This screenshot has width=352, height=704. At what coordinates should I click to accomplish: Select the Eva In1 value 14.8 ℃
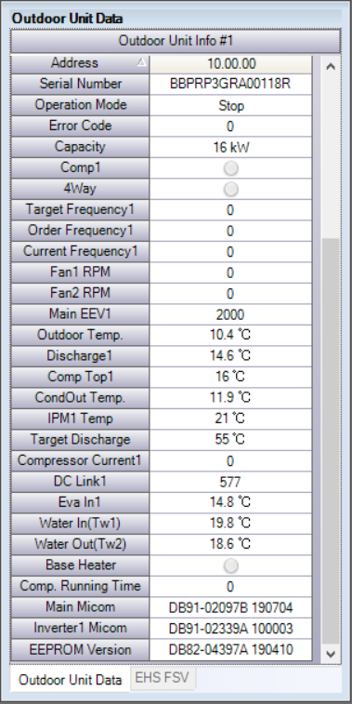(x=230, y=502)
